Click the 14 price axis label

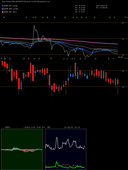coord(123,39)
